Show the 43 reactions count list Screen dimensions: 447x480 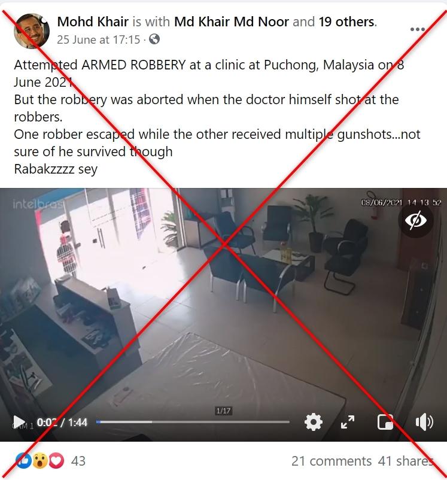pyautogui.click(x=78, y=461)
